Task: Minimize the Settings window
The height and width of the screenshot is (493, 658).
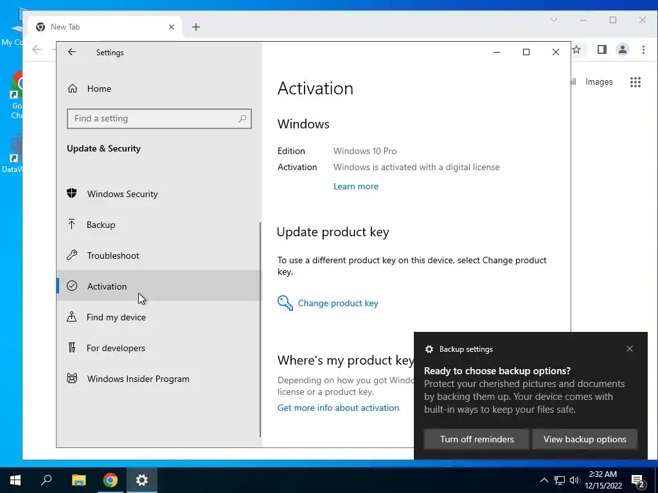Action: [x=497, y=52]
